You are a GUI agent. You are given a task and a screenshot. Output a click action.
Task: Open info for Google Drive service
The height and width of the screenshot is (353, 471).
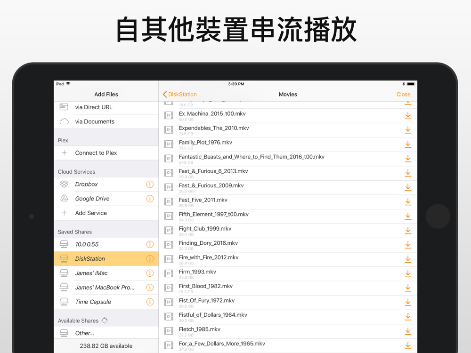tap(150, 199)
